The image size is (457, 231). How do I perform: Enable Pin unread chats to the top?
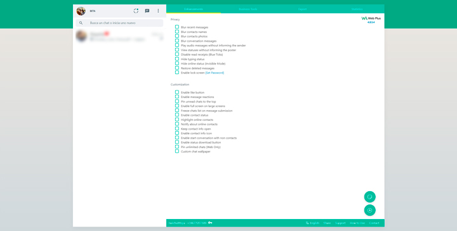(177, 101)
